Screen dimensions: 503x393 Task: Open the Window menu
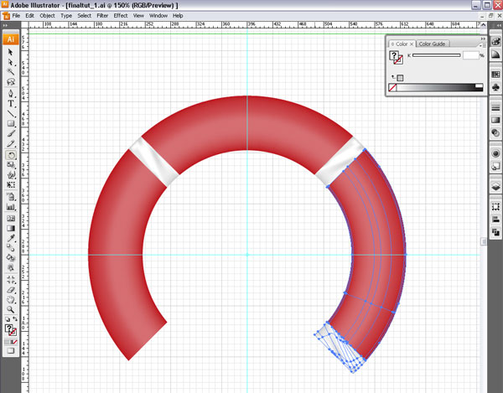pos(158,15)
